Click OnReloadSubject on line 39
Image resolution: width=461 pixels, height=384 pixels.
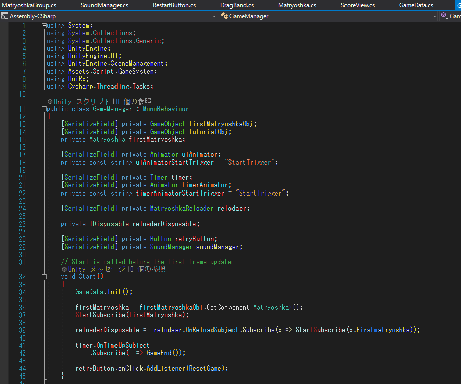click(212, 330)
